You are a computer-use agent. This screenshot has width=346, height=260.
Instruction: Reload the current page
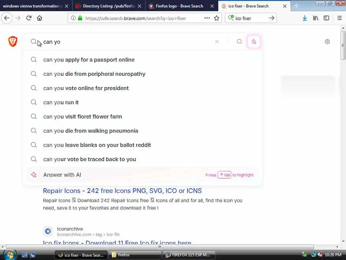click(x=29, y=18)
